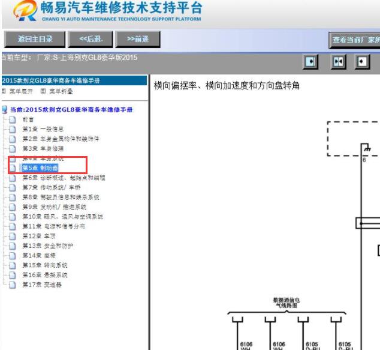Viewport: 380px width, 350px height.
Task: Click the page icon beside 第13章
Action: point(13,246)
